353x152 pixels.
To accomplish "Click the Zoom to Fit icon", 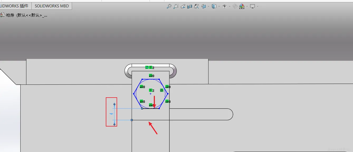I will 169,6.
